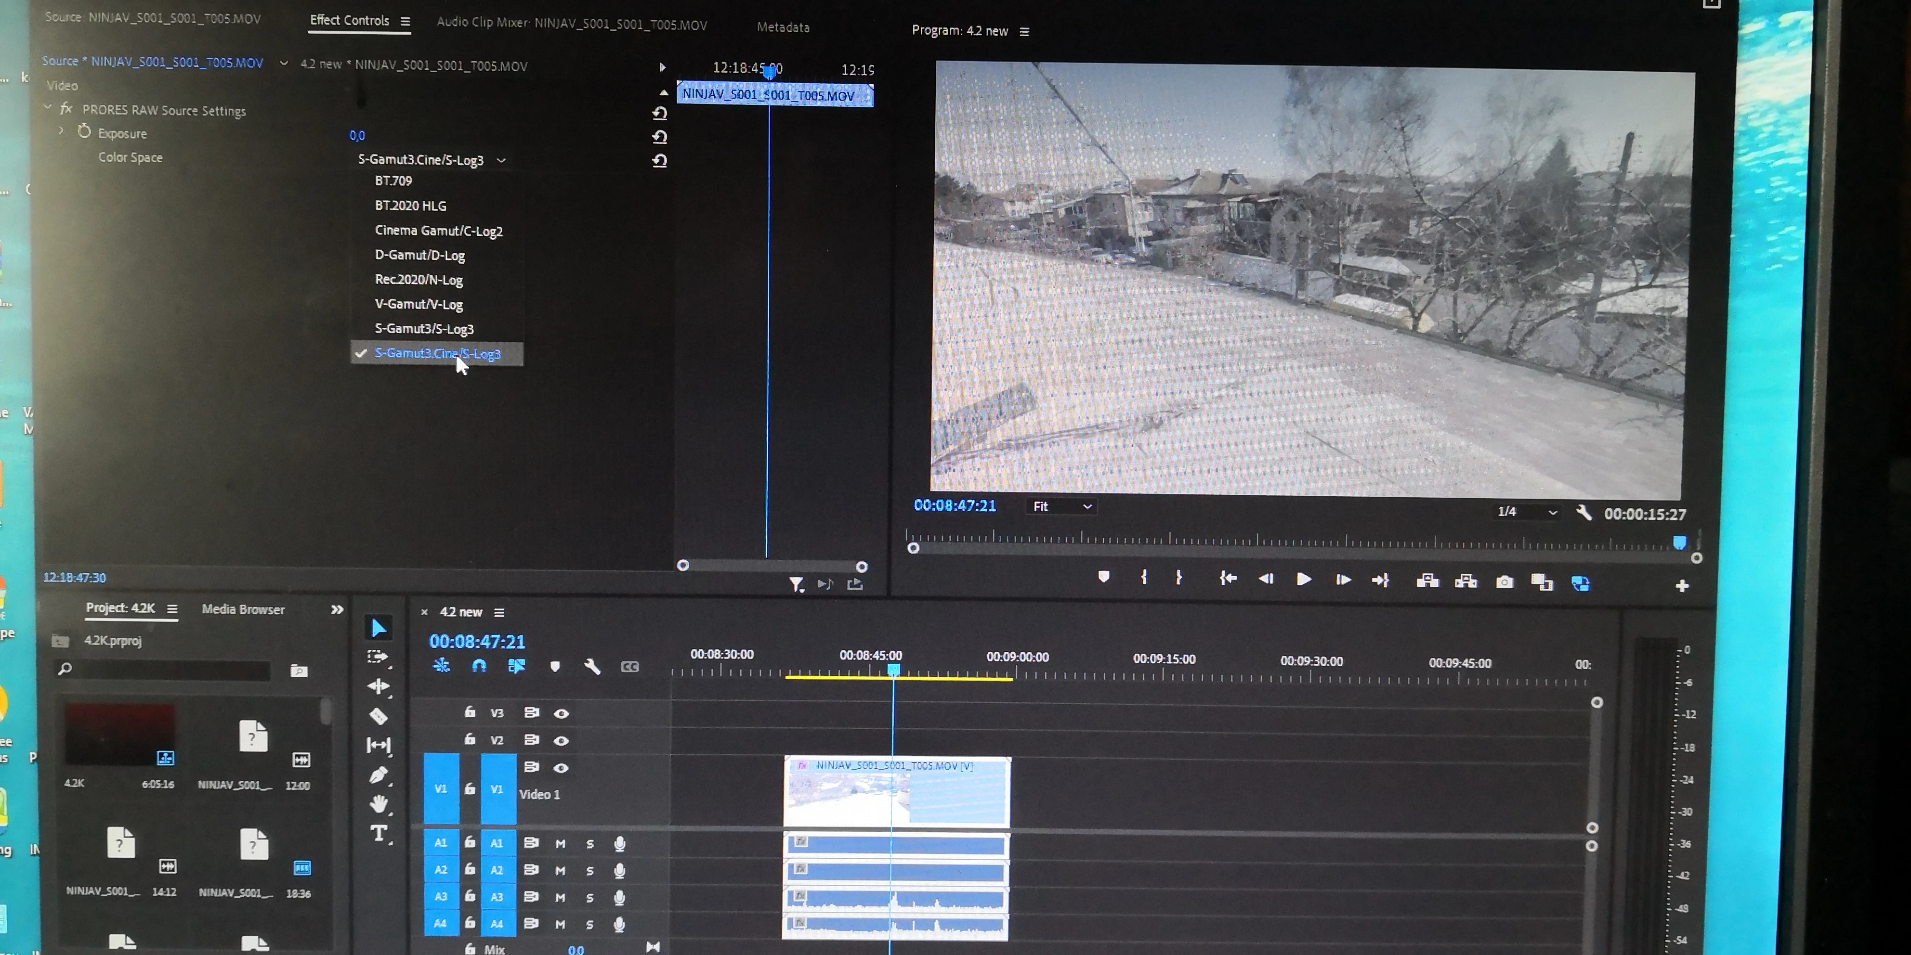Click the Program monitor playhead marker
The height and width of the screenshot is (955, 1911).
pyautogui.click(x=1679, y=542)
